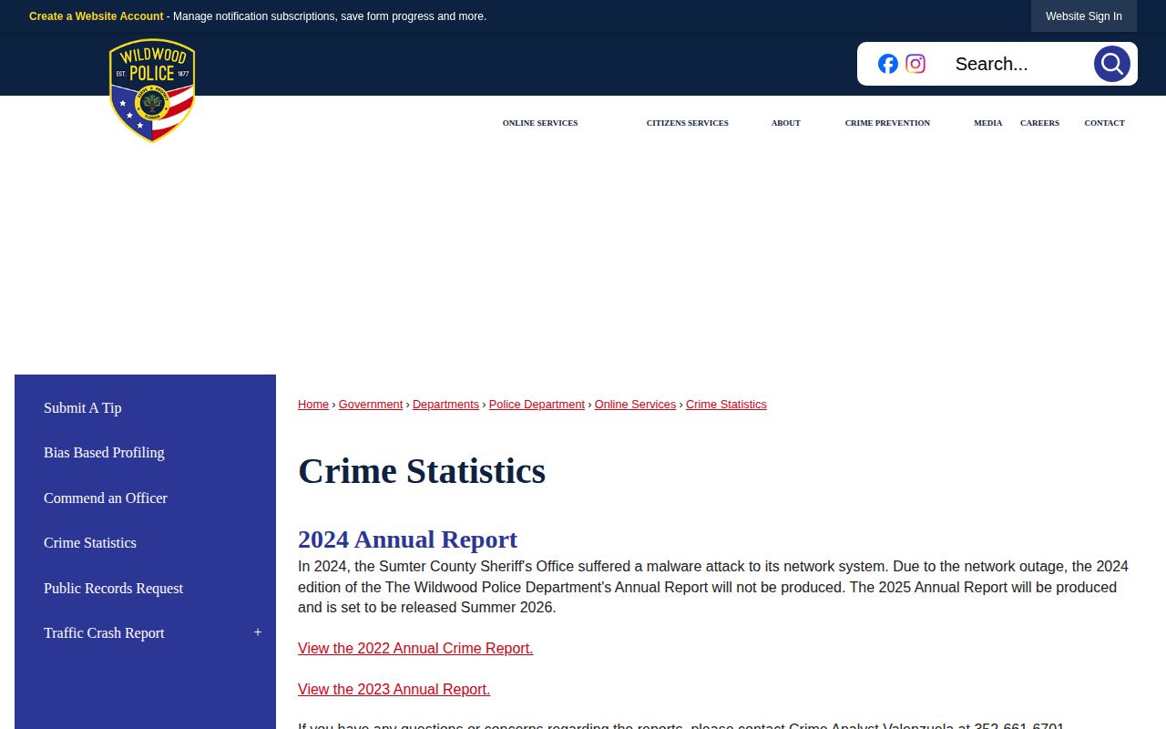
Task: Open the Facebook page icon
Action: (888, 64)
